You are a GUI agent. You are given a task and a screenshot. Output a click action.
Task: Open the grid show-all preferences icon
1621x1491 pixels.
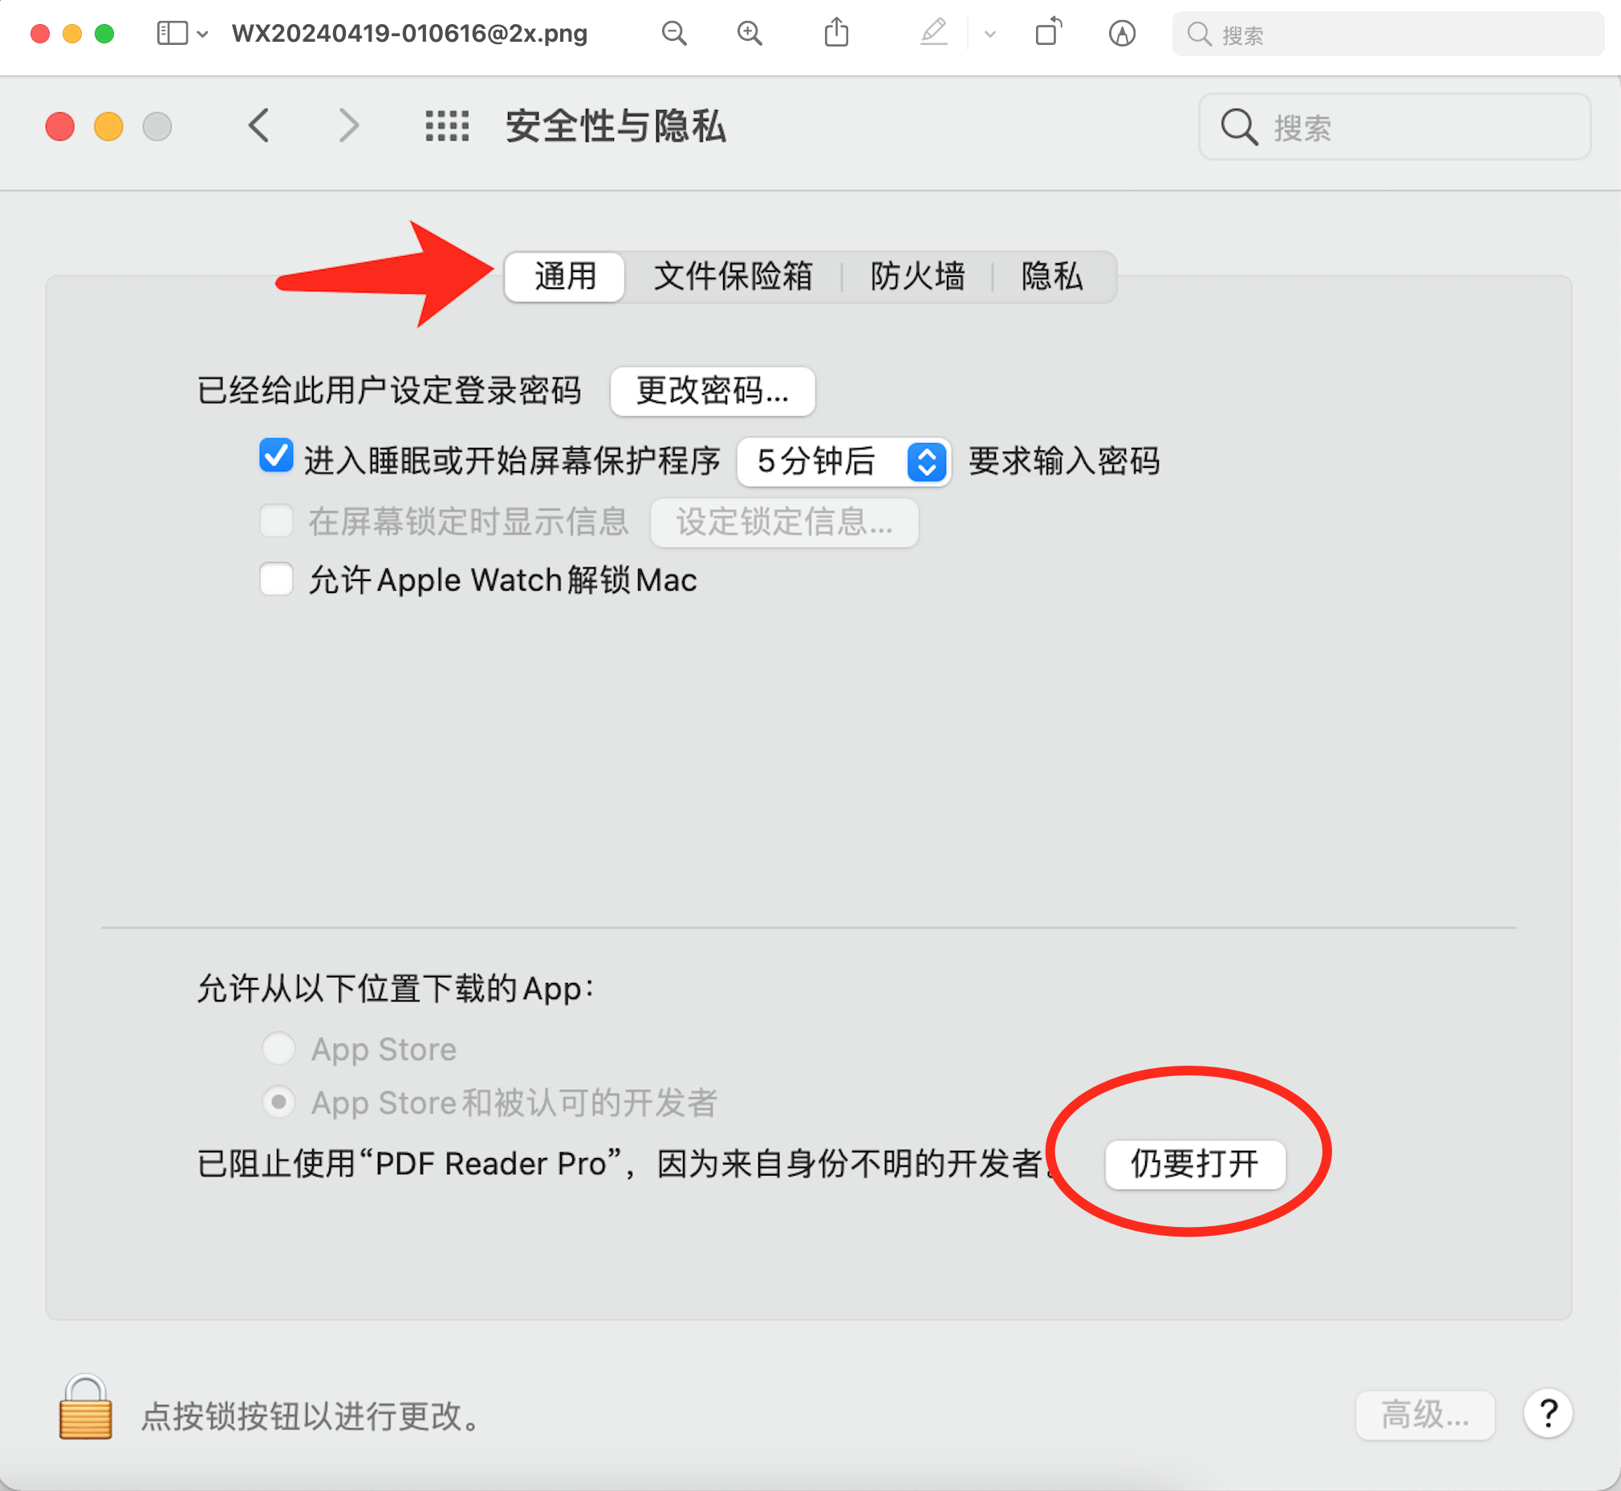[447, 127]
